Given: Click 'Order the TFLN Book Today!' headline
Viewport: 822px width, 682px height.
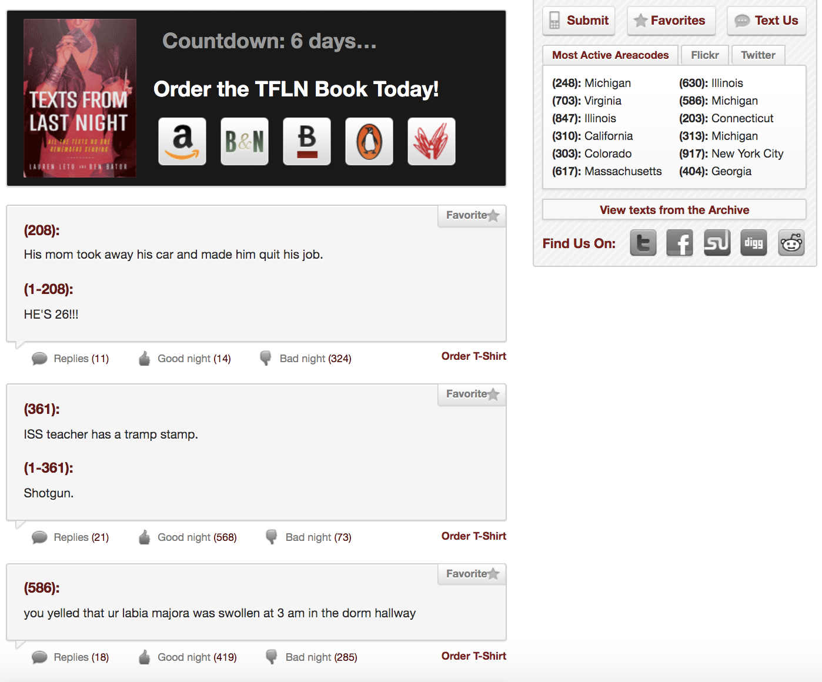Looking at the screenshot, I should coord(296,89).
